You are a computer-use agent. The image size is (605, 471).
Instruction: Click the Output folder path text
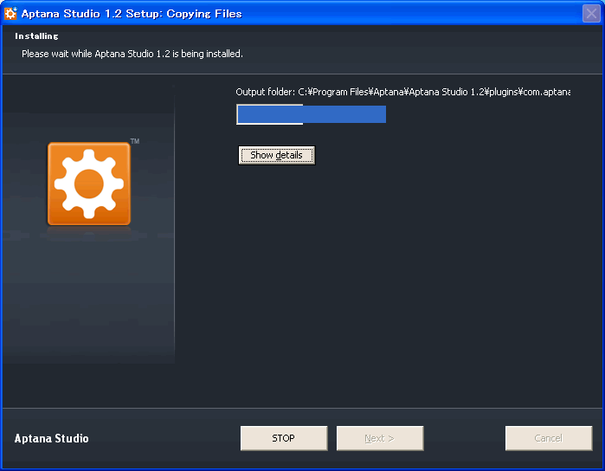(402, 92)
